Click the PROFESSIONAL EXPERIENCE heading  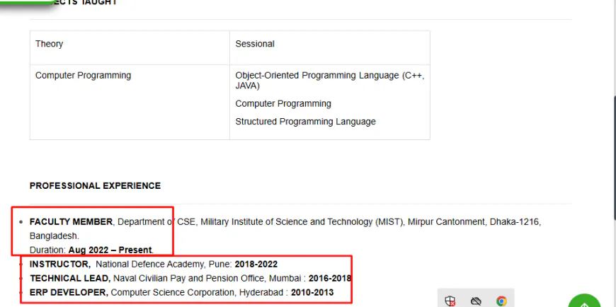[95, 186]
